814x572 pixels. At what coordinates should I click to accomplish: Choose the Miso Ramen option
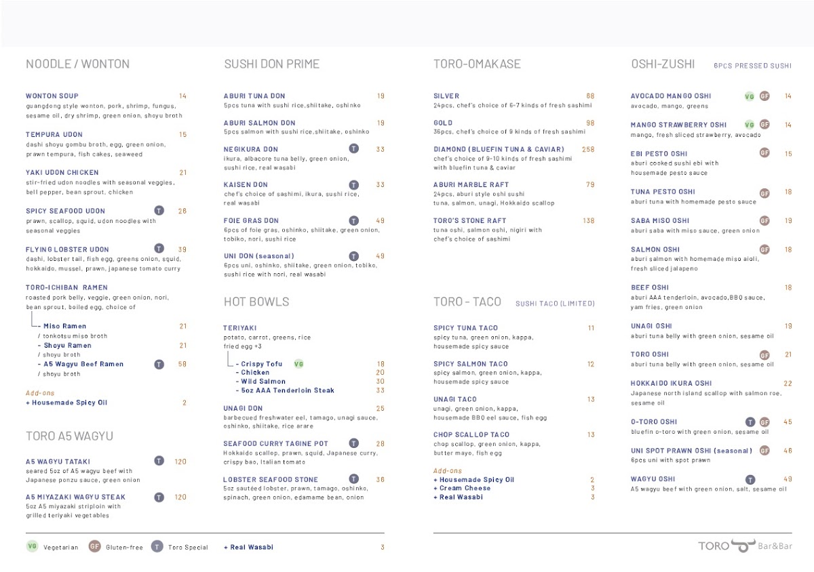tap(64, 327)
